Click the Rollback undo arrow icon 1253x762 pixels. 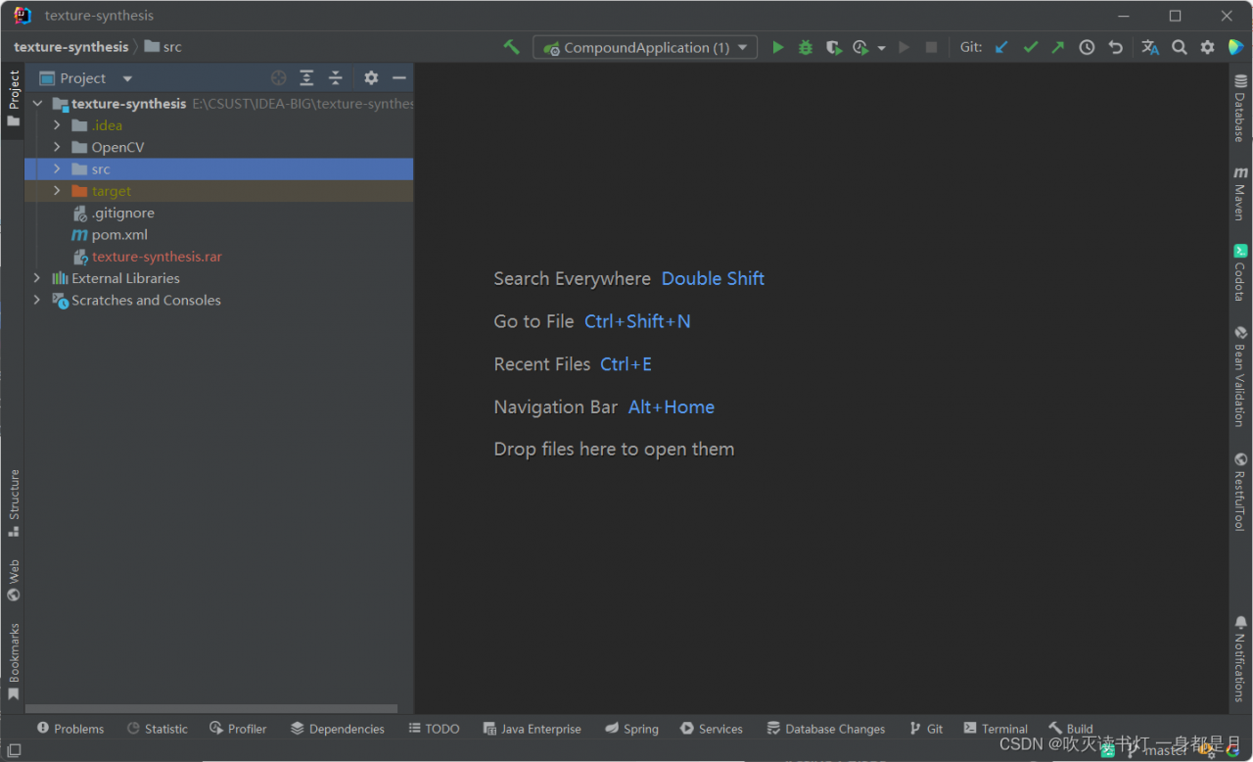(1115, 47)
